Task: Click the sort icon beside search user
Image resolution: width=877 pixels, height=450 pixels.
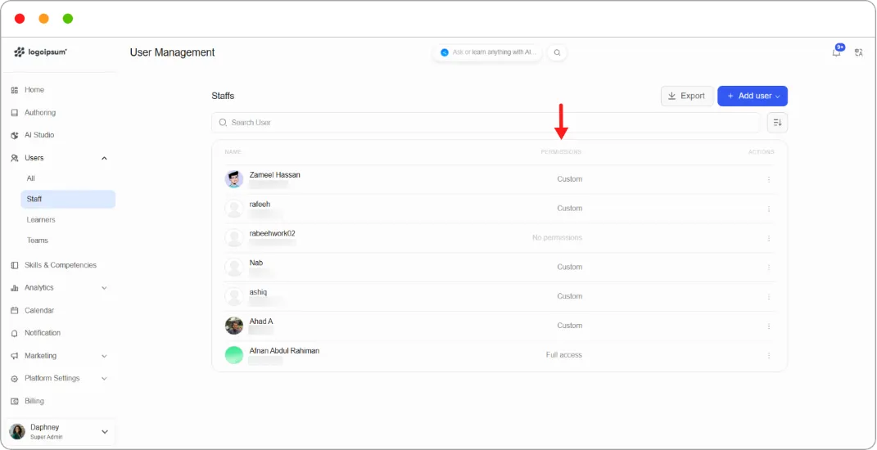Action: (777, 123)
